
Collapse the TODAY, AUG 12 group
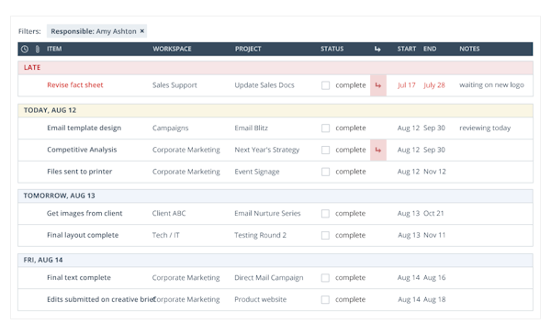[x=275, y=111]
